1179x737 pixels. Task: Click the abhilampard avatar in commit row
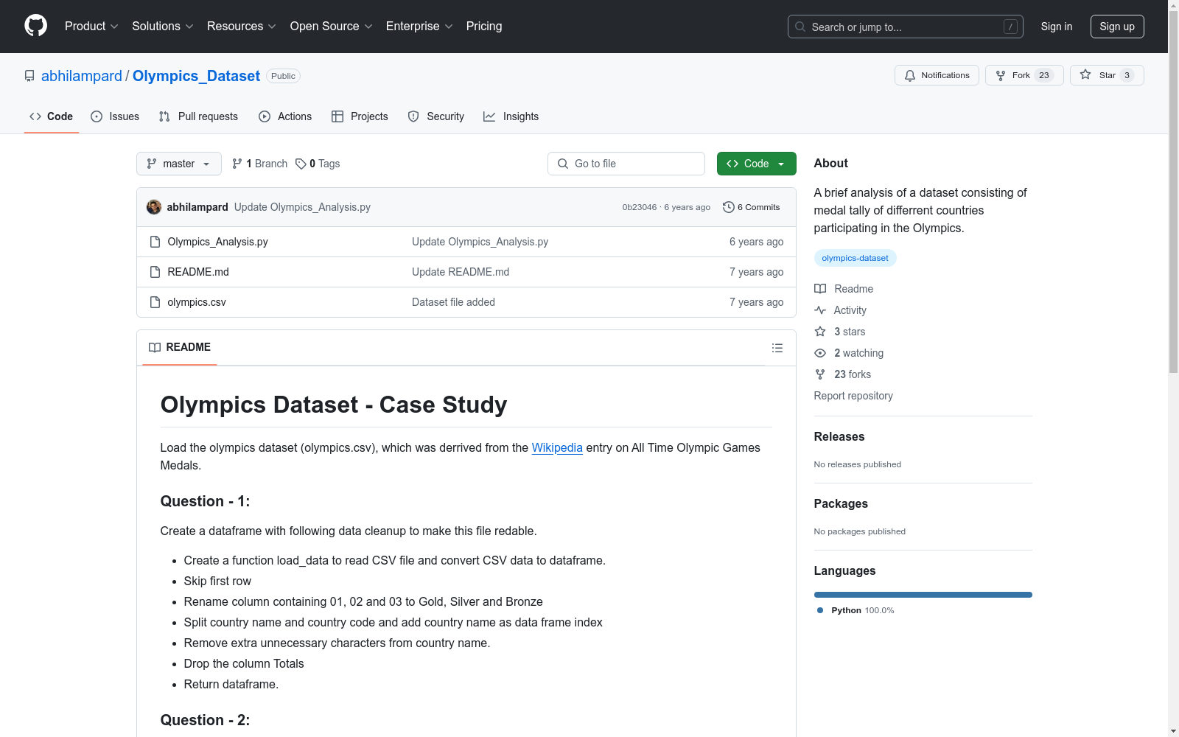(154, 207)
